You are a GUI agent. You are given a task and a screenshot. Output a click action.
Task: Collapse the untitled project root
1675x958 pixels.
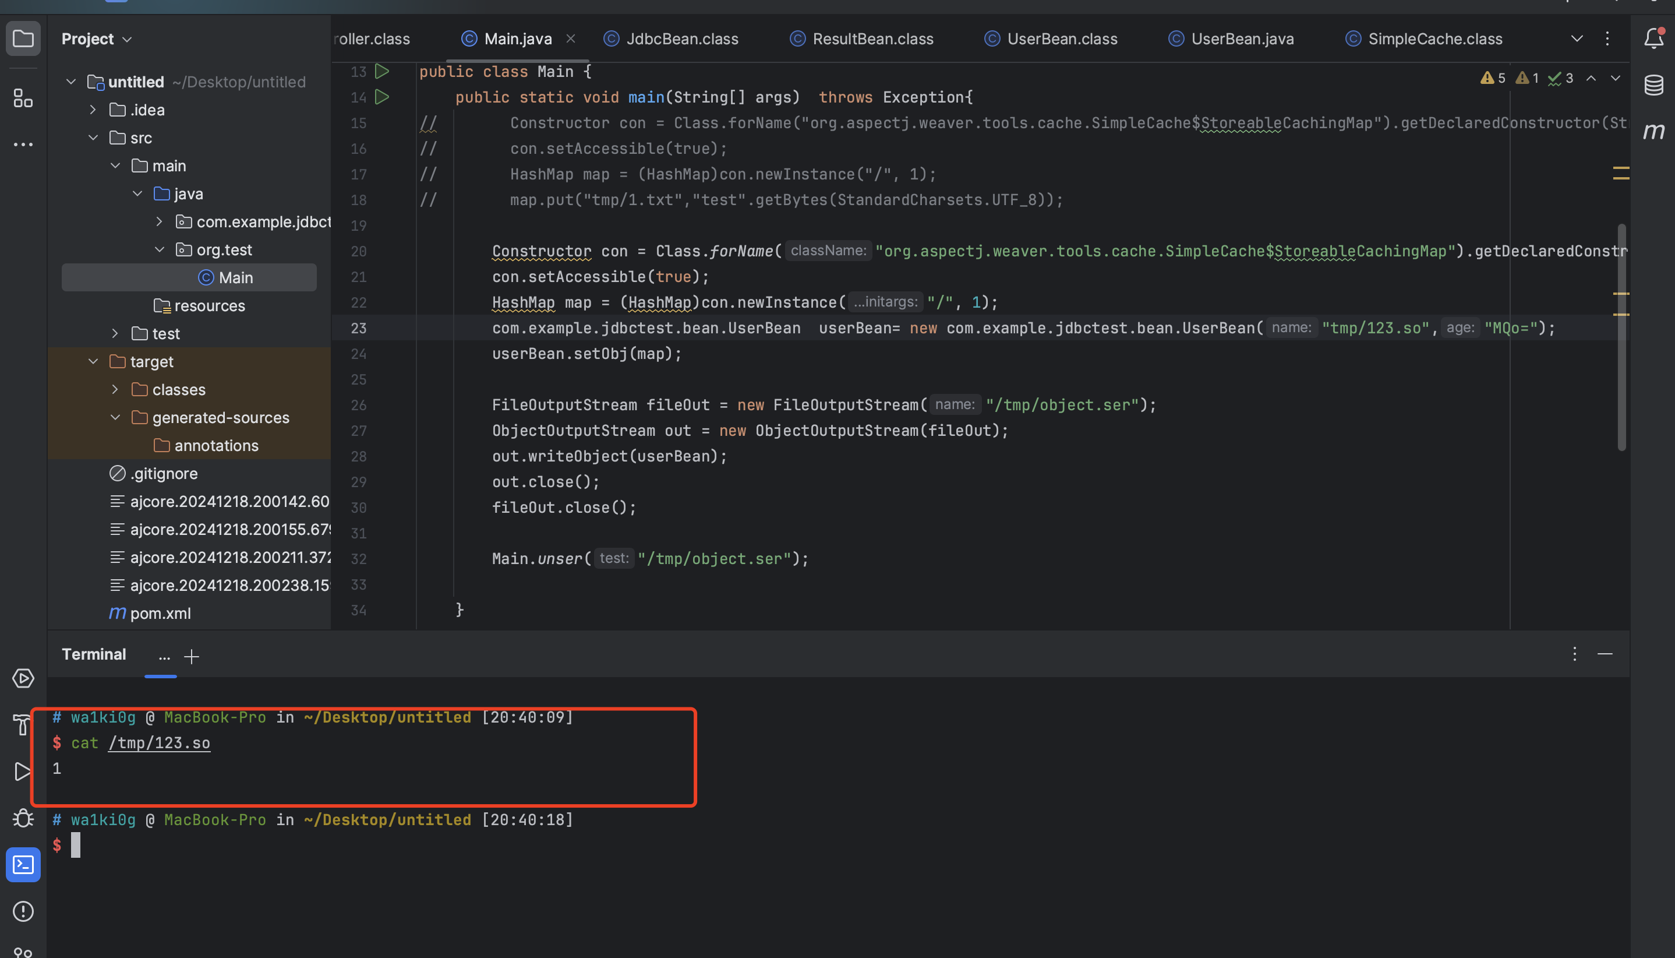(71, 82)
